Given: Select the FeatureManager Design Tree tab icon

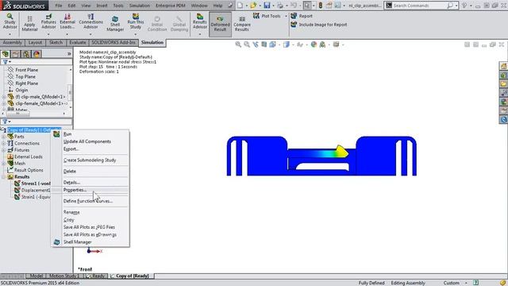Looking at the screenshot, I should coord(6,54).
